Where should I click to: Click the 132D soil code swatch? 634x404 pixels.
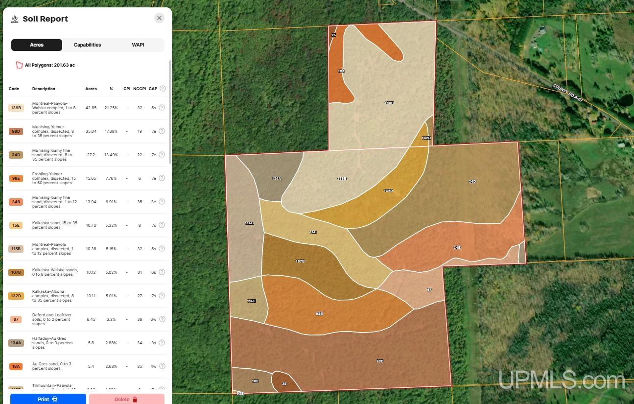pos(16,296)
